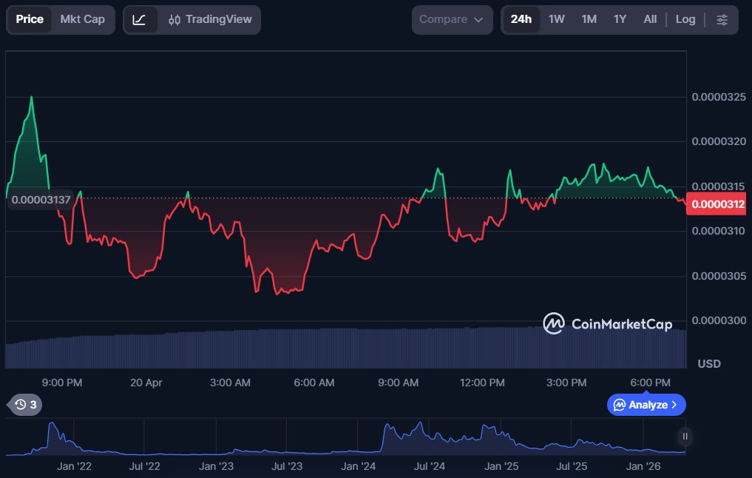Screen dimensions: 752x478
Task: Select the line chart icon
Action: click(140, 19)
